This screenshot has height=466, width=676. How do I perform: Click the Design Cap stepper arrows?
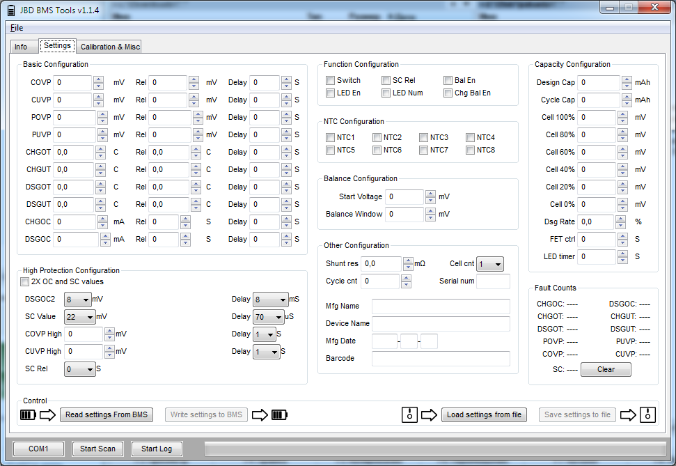(627, 82)
